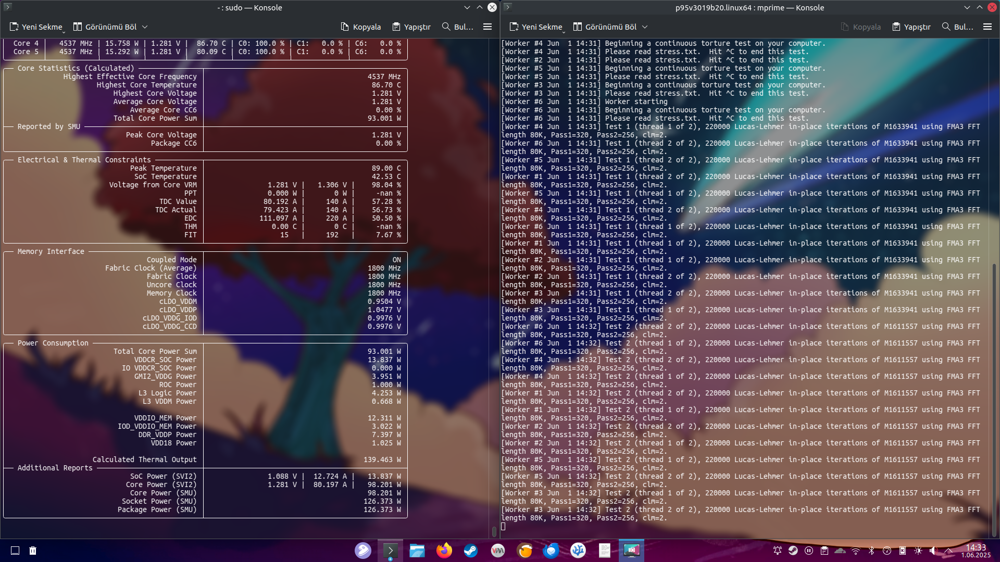Click Görünümü Böl in sudo Konsole
The height and width of the screenshot is (562, 1000).
pyautogui.click(x=105, y=27)
